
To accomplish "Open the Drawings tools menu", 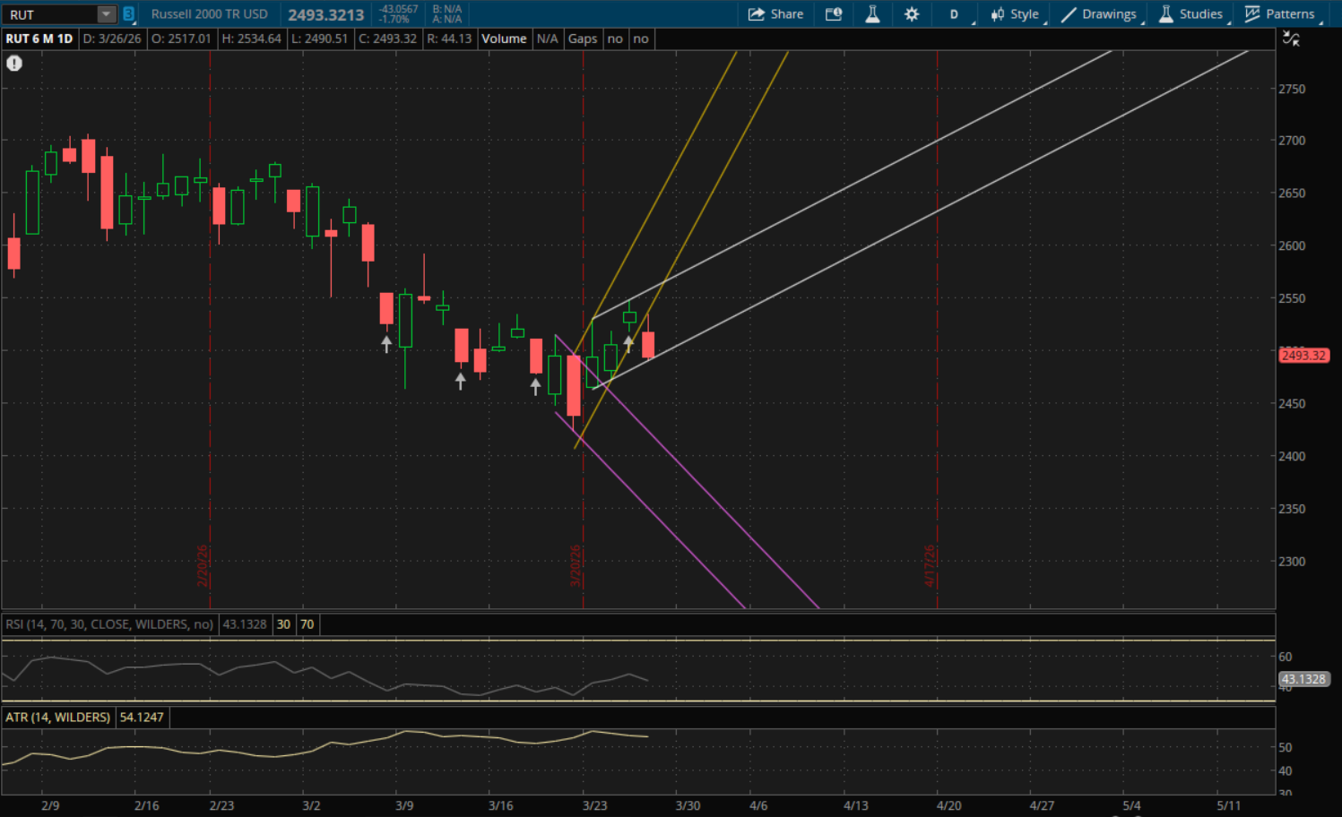I will (1099, 14).
